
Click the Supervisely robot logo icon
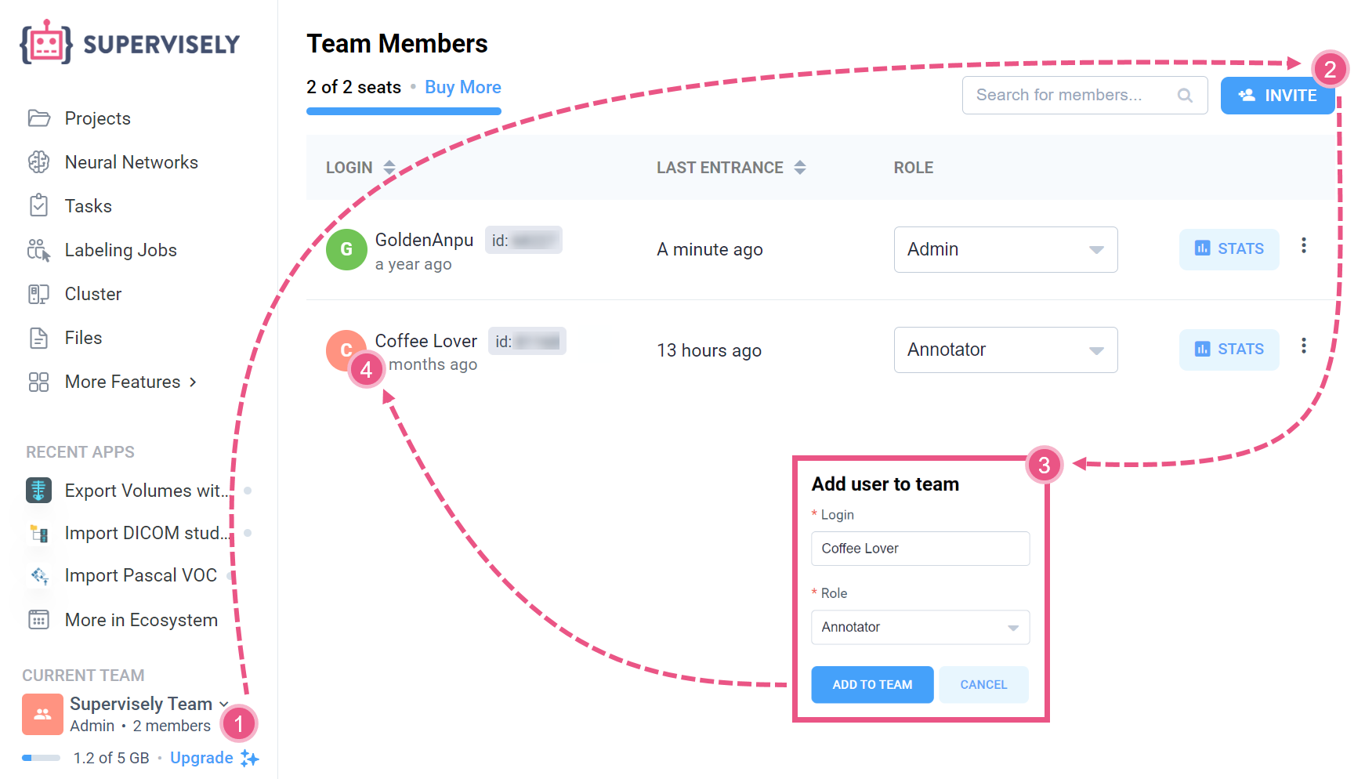(46, 42)
